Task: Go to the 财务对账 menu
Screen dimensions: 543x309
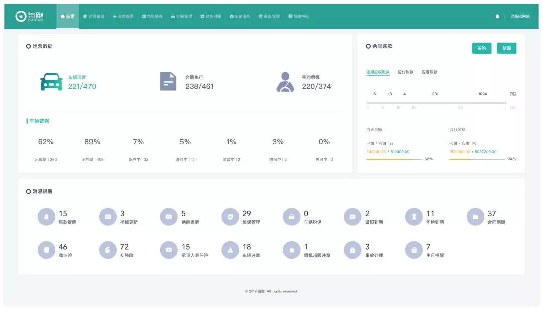Action: click(x=210, y=16)
